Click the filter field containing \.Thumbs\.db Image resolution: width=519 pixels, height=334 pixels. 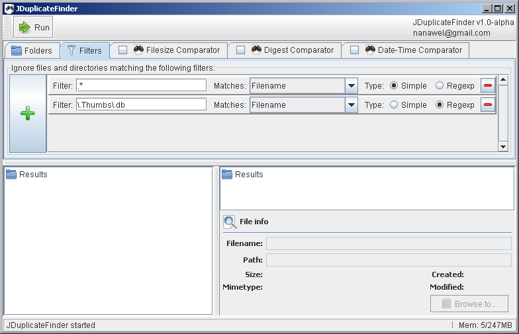pos(142,104)
